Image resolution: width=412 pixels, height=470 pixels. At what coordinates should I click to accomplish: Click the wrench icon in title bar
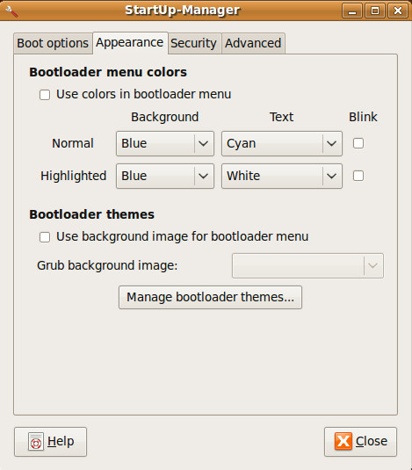pos(11,11)
